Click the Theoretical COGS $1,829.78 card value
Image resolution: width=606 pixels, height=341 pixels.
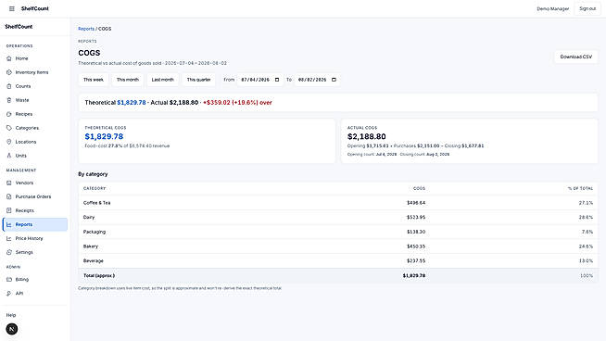[x=104, y=136]
